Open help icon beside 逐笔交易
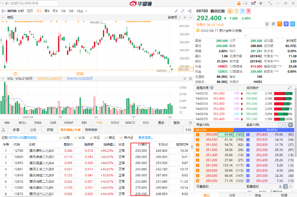The height and width of the screenshot is (197, 297). coord(212,88)
